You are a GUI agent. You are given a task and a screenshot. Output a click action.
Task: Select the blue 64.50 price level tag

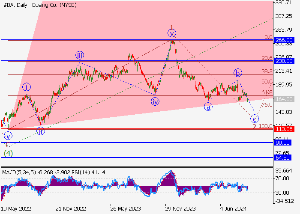[x=282, y=158]
